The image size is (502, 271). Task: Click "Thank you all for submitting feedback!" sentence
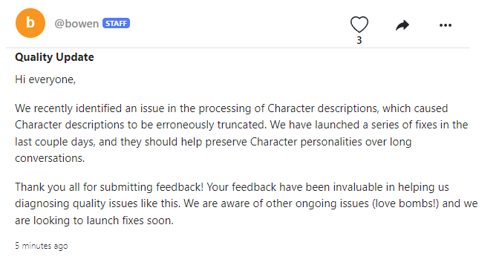pyautogui.click(x=109, y=187)
